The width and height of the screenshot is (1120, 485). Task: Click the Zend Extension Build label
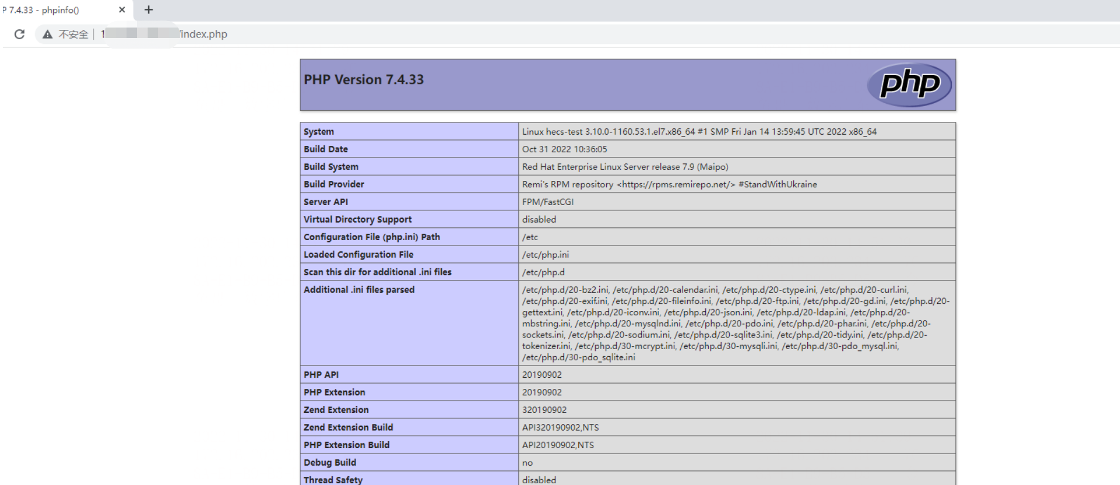pos(348,428)
